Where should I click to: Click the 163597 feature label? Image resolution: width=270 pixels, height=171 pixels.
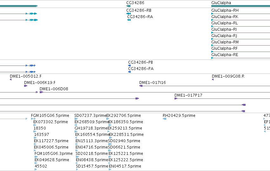click(x=42, y=135)
